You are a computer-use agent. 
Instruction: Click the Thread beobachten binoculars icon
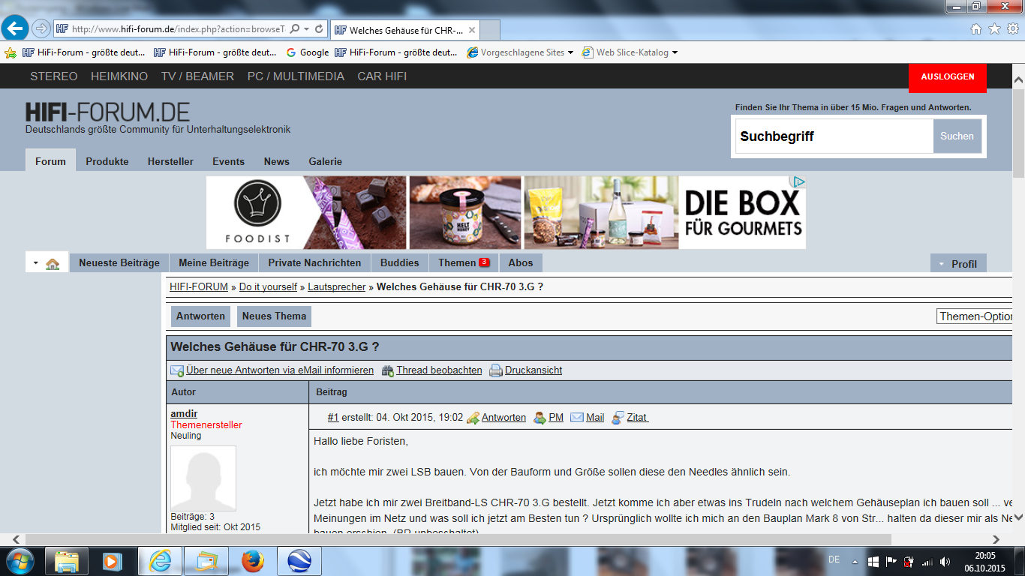click(387, 370)
